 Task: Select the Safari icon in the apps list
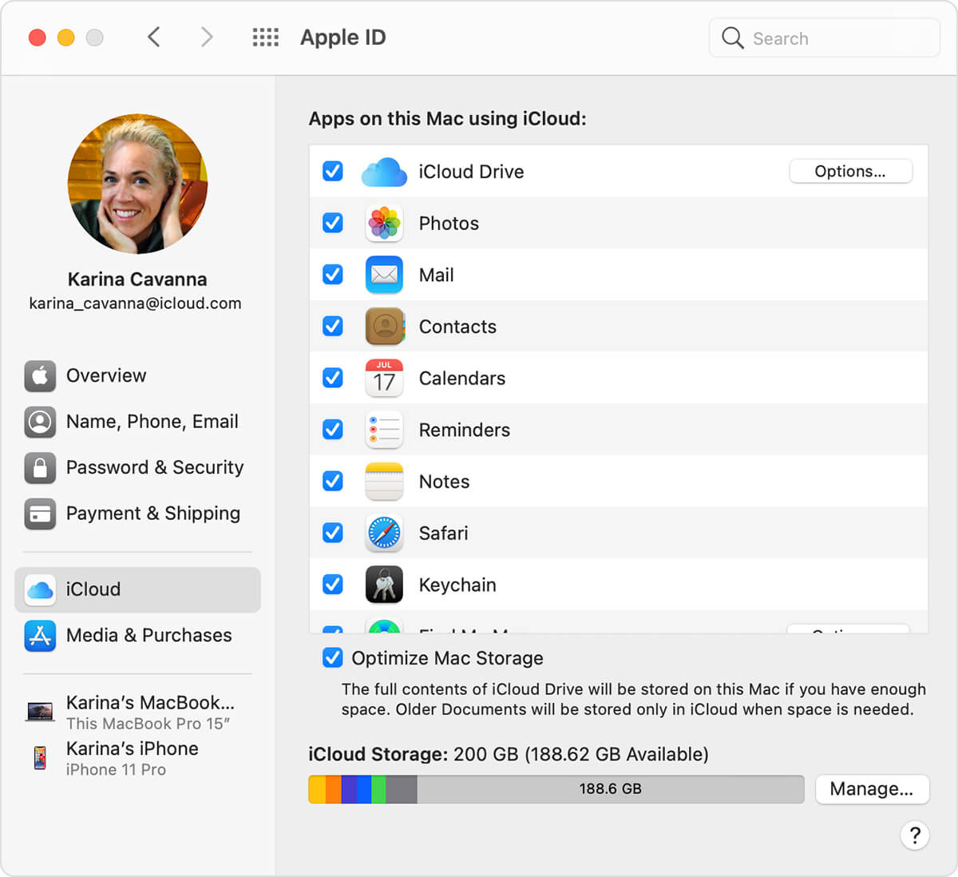384,533
